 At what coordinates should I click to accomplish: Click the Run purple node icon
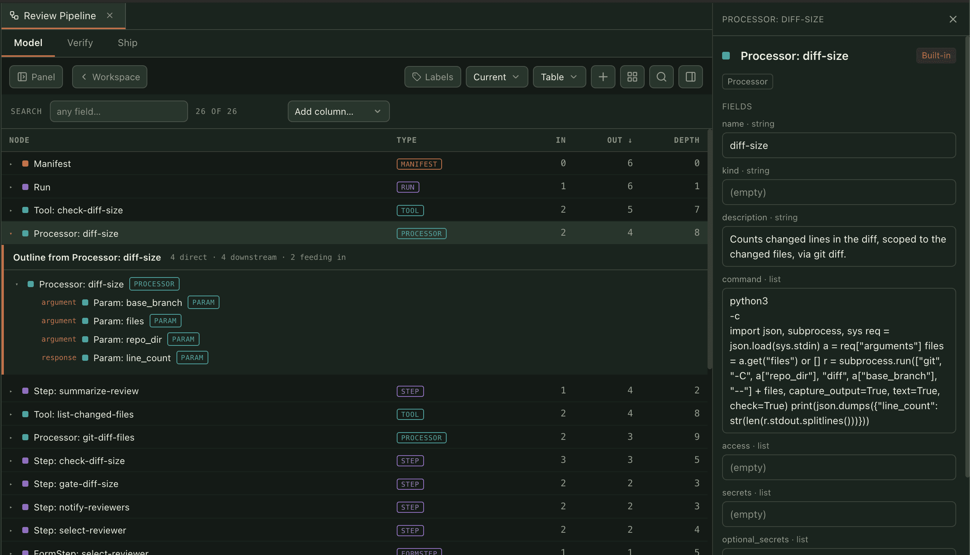click(x=25, y=187)
